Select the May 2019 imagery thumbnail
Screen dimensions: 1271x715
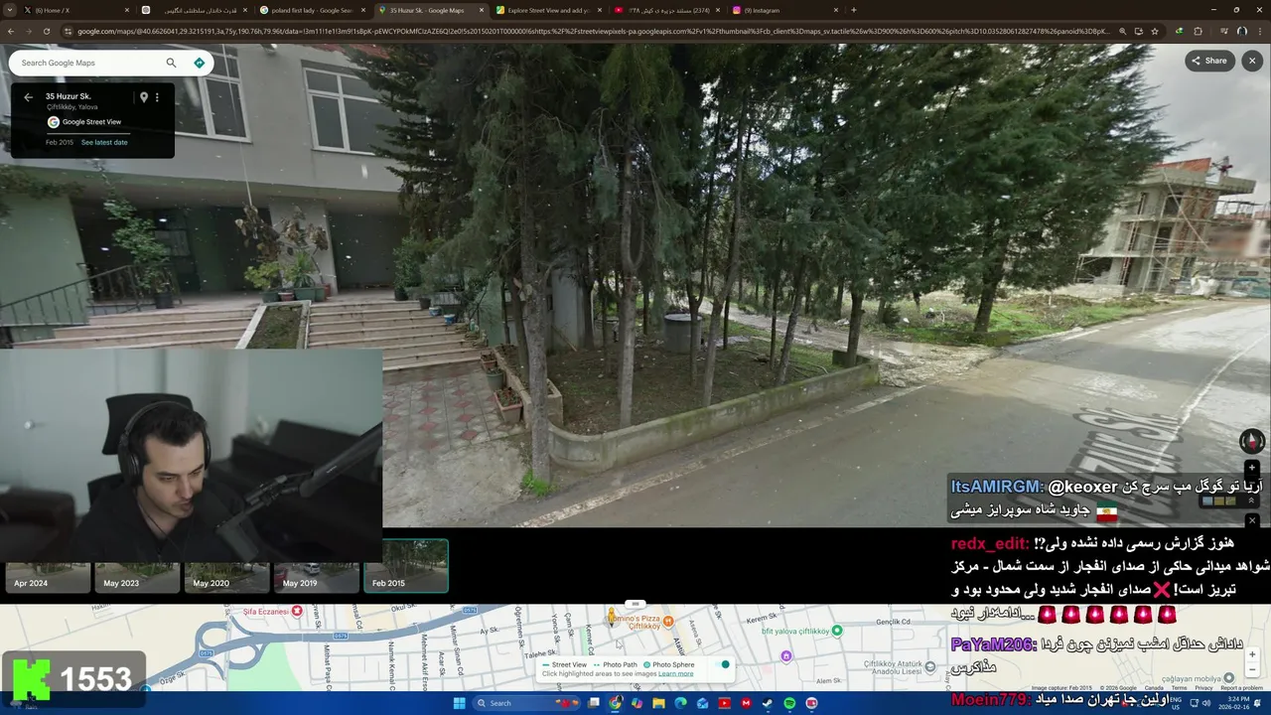[315, 578]
